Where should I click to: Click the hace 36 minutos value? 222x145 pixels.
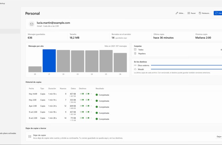pyautogui.click(x=163, y=38)
